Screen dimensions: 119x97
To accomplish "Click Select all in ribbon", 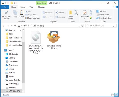I will 101,11.
